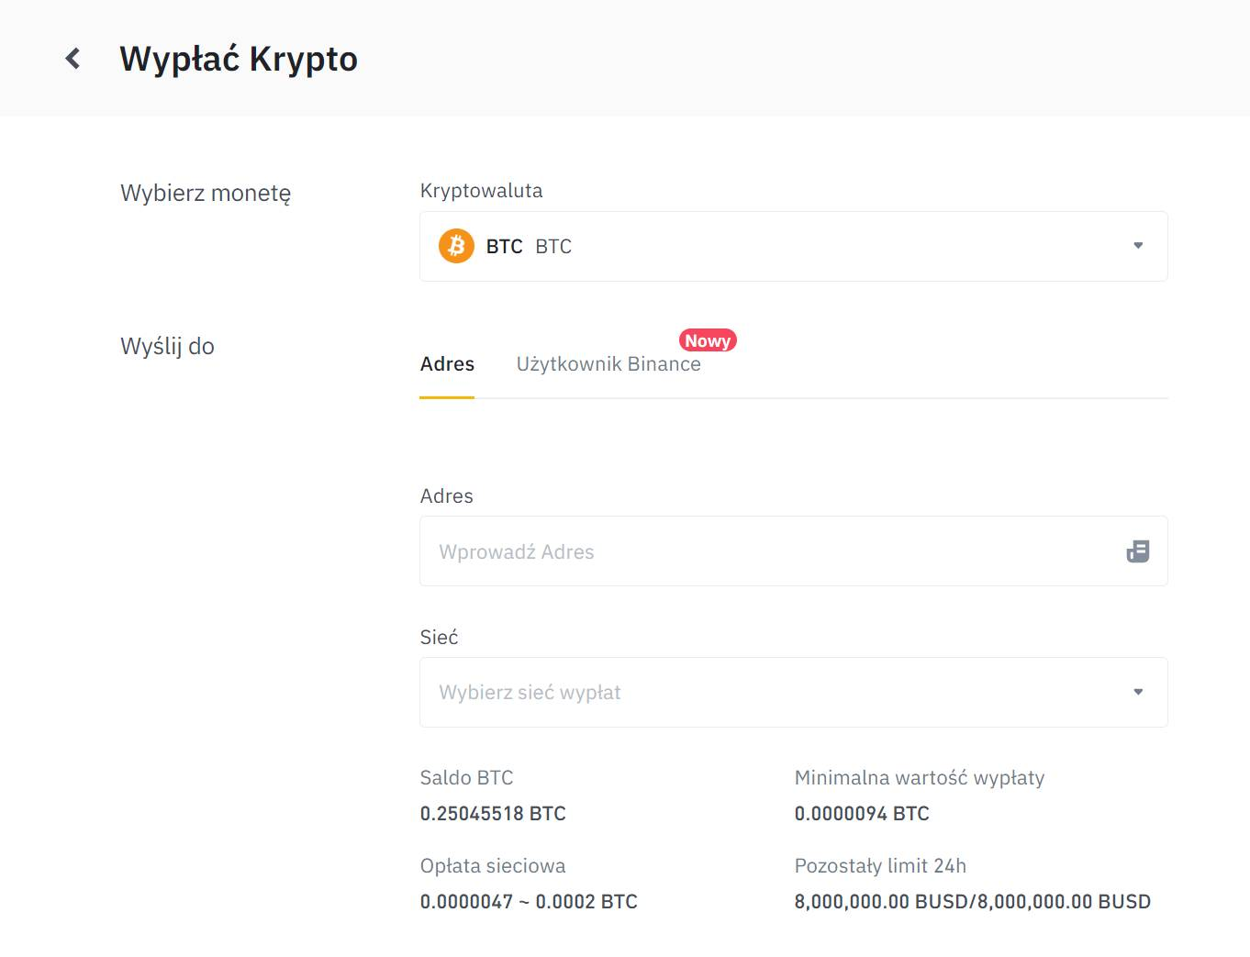Click the Sieć field label

439,637
